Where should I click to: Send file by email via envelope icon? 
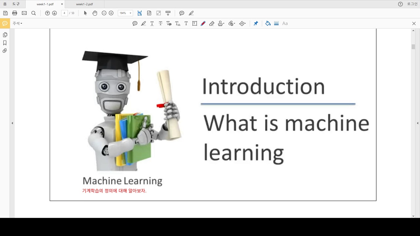(x=24, y=13)
